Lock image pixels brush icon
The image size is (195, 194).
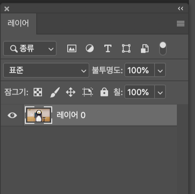click(55, 92)
